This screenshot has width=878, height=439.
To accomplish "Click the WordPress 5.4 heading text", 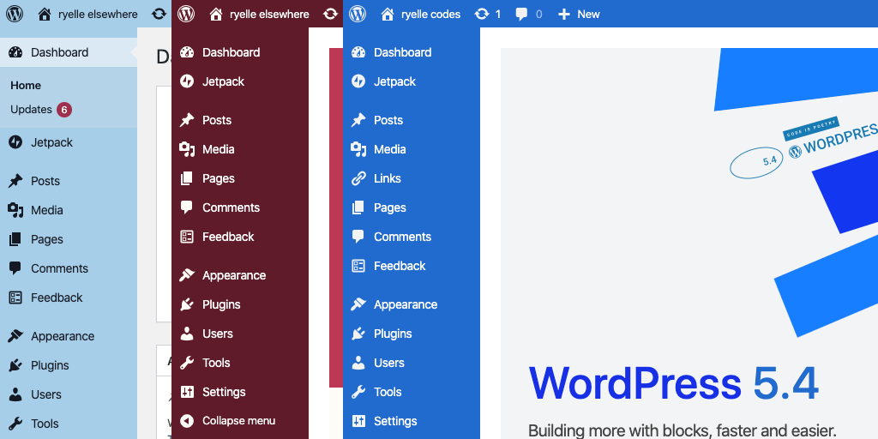I will pos(674,383).
